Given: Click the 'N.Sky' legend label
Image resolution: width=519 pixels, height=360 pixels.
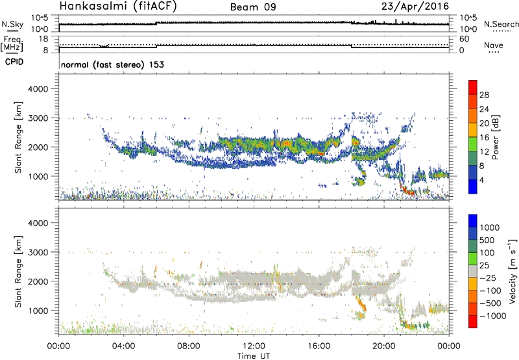Looking at the screenshot, I should (12, 24).
